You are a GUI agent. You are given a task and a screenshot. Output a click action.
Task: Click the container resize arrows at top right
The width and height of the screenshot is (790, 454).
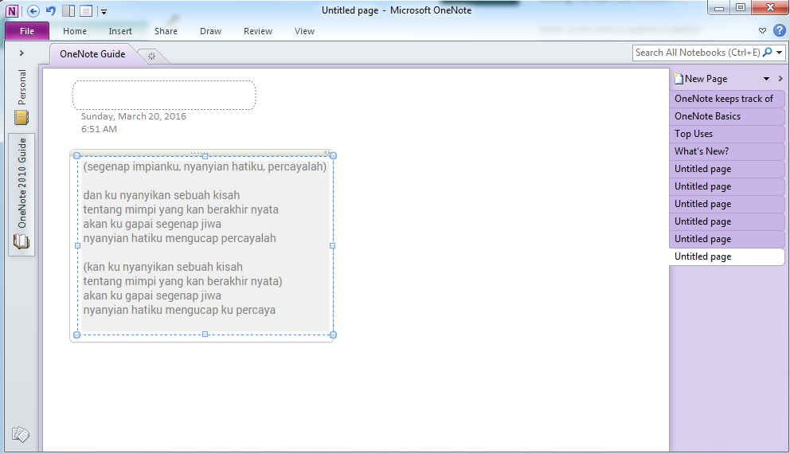[327, 152]
